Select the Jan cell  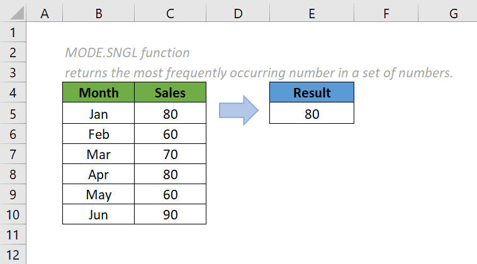pyautogui.click(x=99, y=114)
